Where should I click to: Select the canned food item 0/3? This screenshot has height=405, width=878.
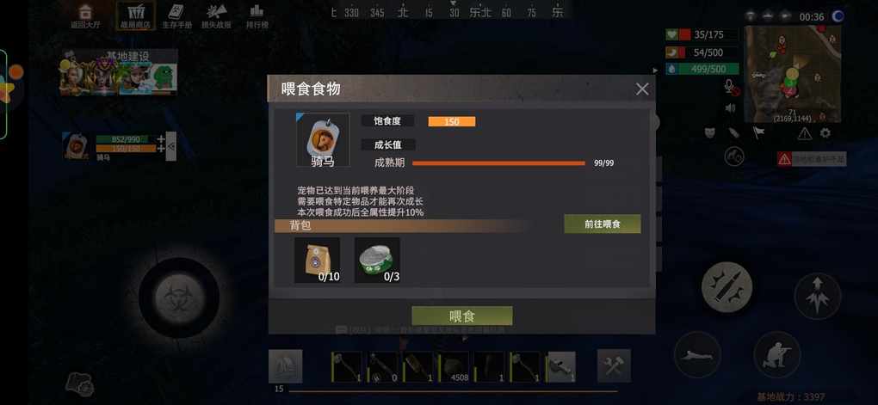377,261
